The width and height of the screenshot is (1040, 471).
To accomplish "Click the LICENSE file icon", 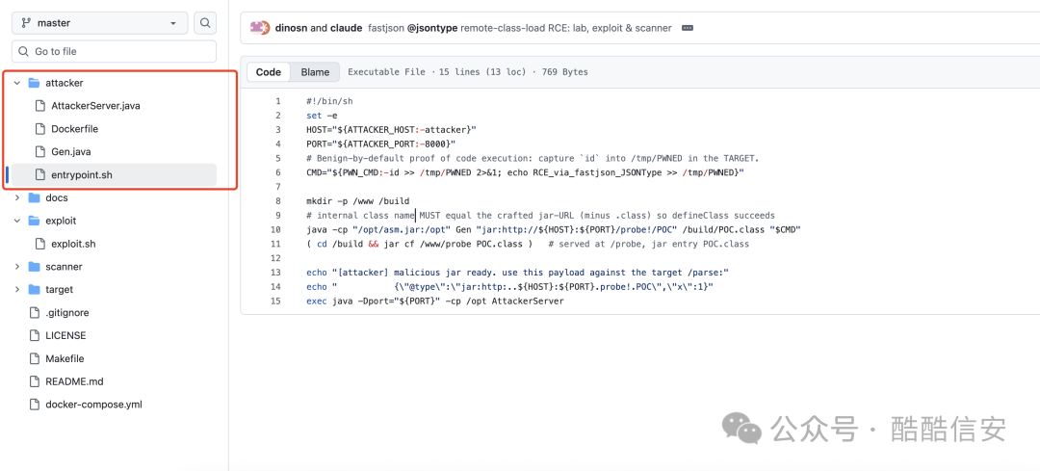I will (x=34, y=335).
